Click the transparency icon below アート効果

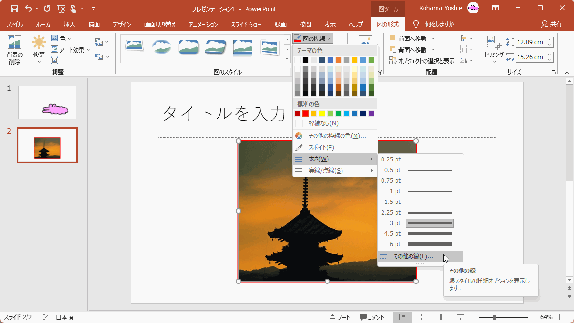tap(55, 60)
